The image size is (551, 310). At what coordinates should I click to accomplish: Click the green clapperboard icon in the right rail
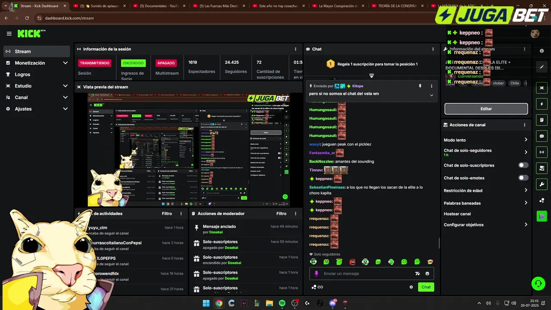(542, 216)
